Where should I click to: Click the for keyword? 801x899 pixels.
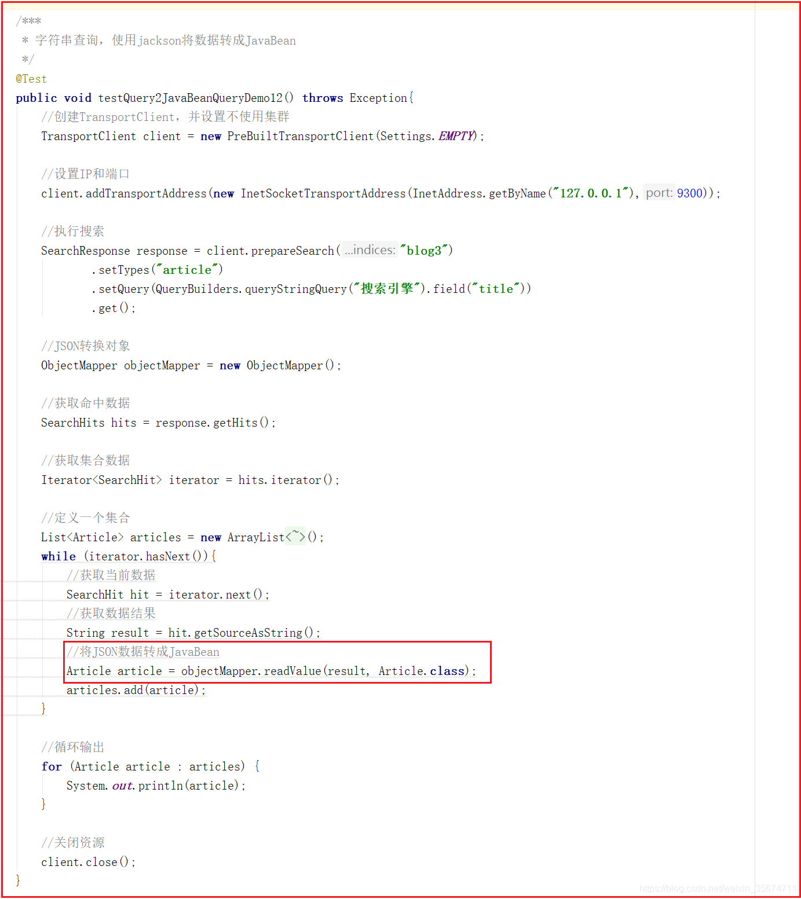tap(52, 766)
